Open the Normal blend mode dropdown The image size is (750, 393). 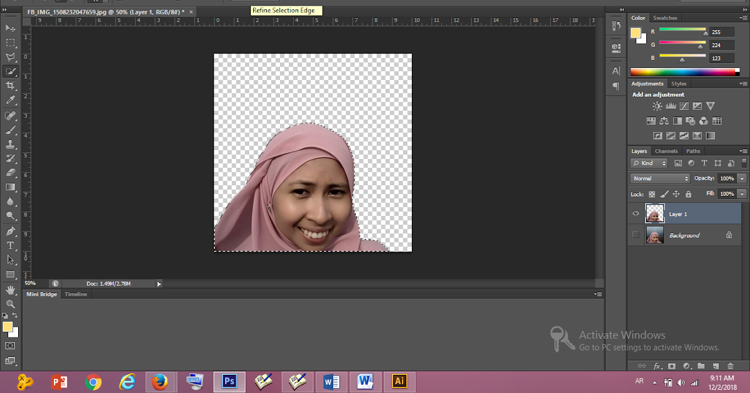(x=659, y=178)
